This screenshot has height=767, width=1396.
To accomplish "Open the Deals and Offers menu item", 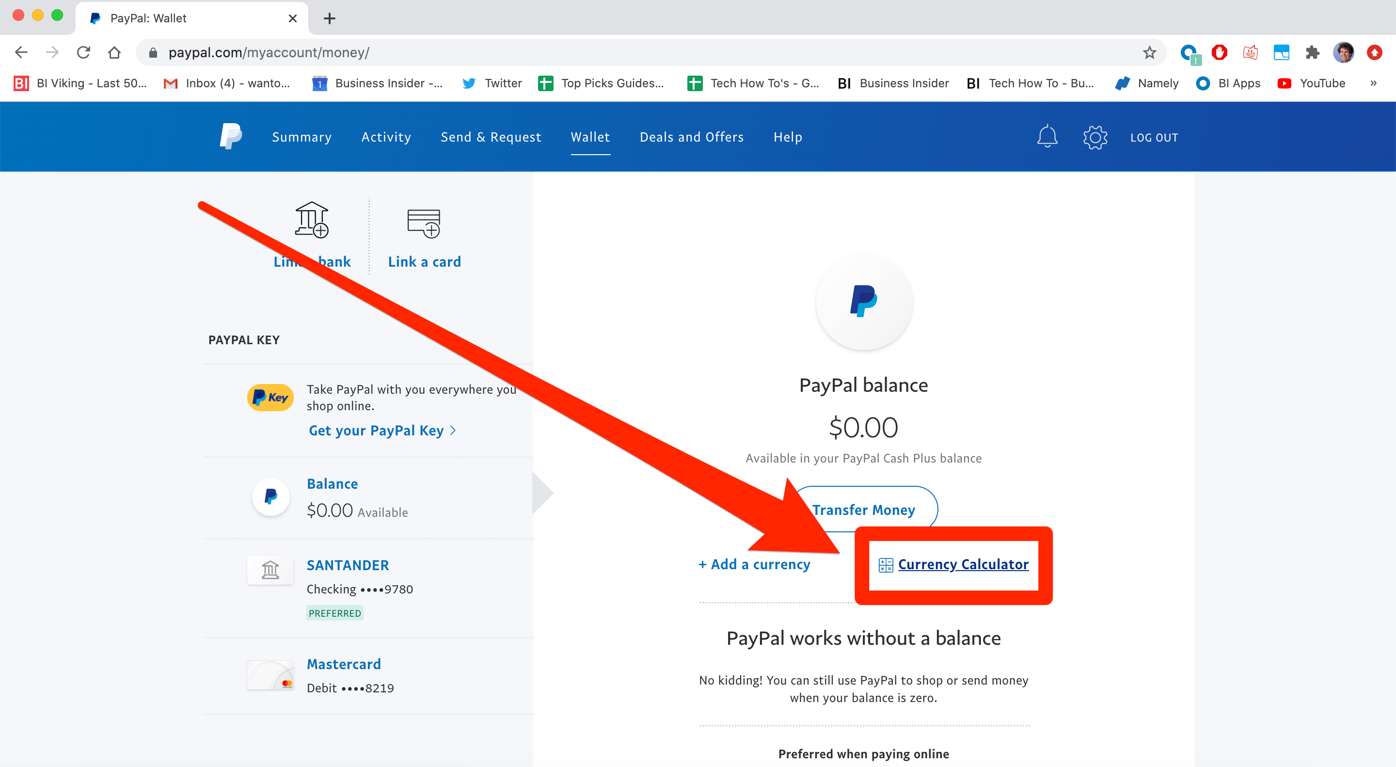I will [x=691, y=137].
